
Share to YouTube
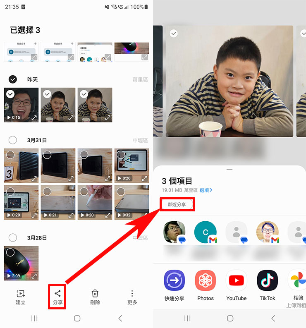point(237,285)
